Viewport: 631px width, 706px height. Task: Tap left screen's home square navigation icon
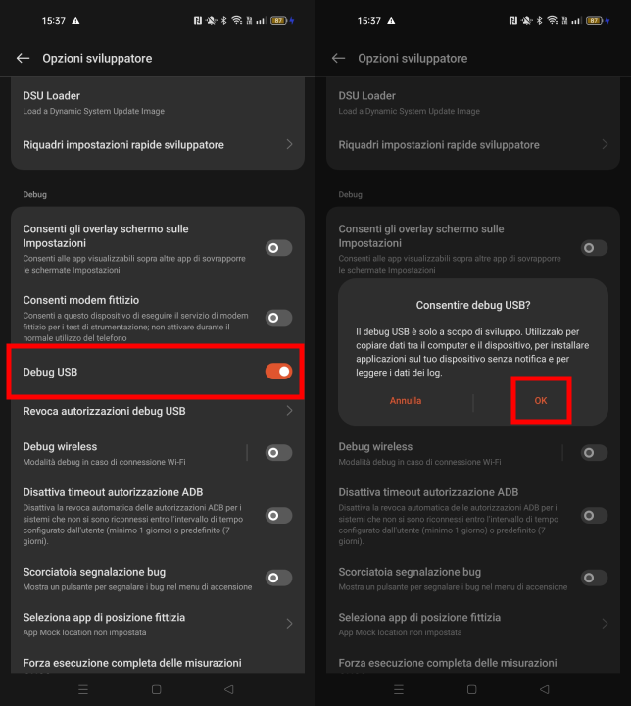click(156, 689)
